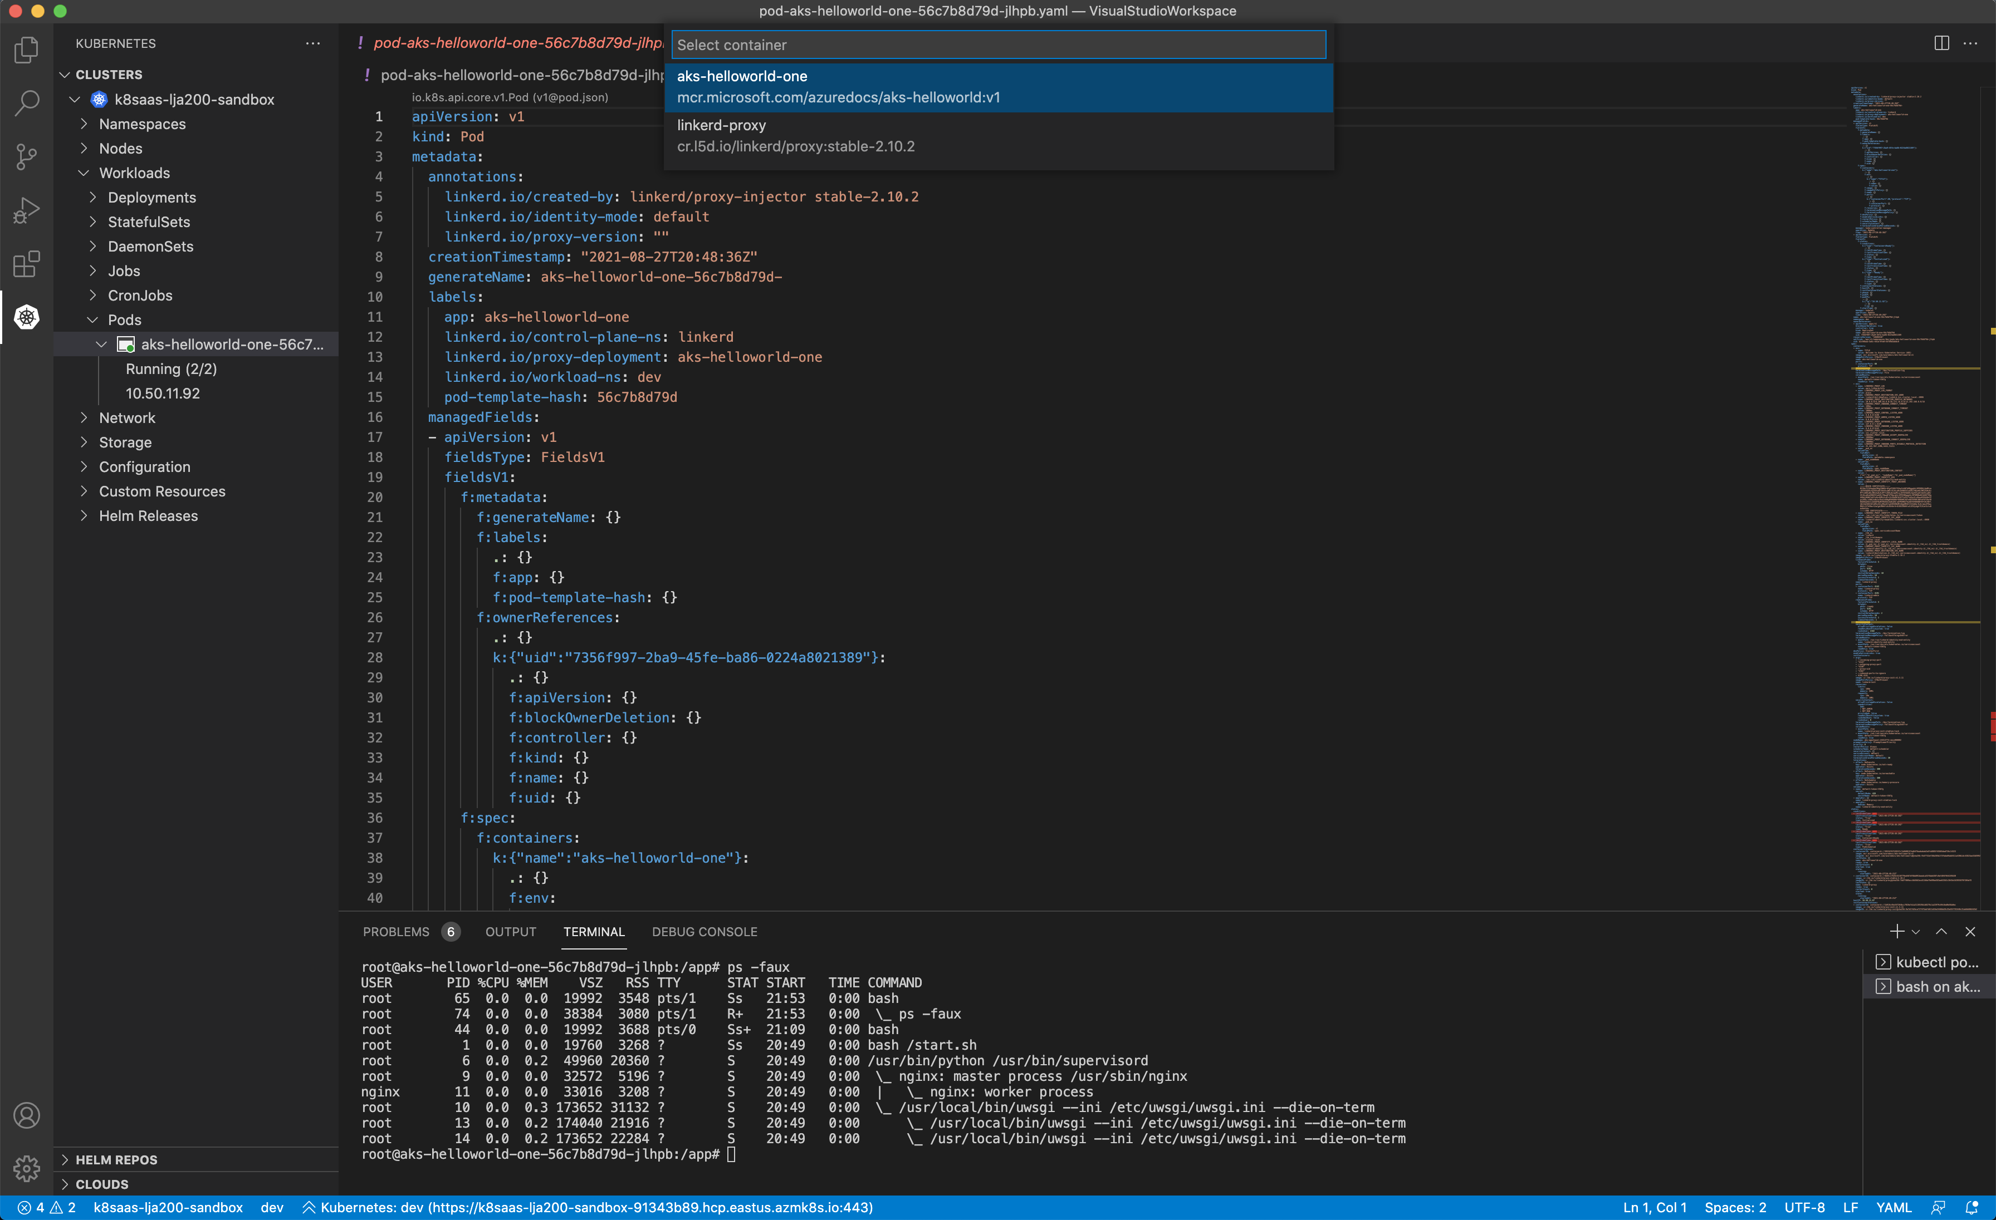Create a new terminal with plus icon
This screenshot has width=1996, height=1220.
(1896, 932)
